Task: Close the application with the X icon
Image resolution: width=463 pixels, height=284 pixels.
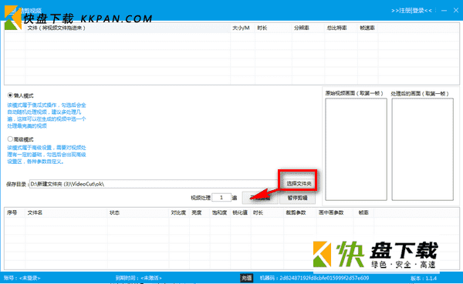Action: coord(455,10)
